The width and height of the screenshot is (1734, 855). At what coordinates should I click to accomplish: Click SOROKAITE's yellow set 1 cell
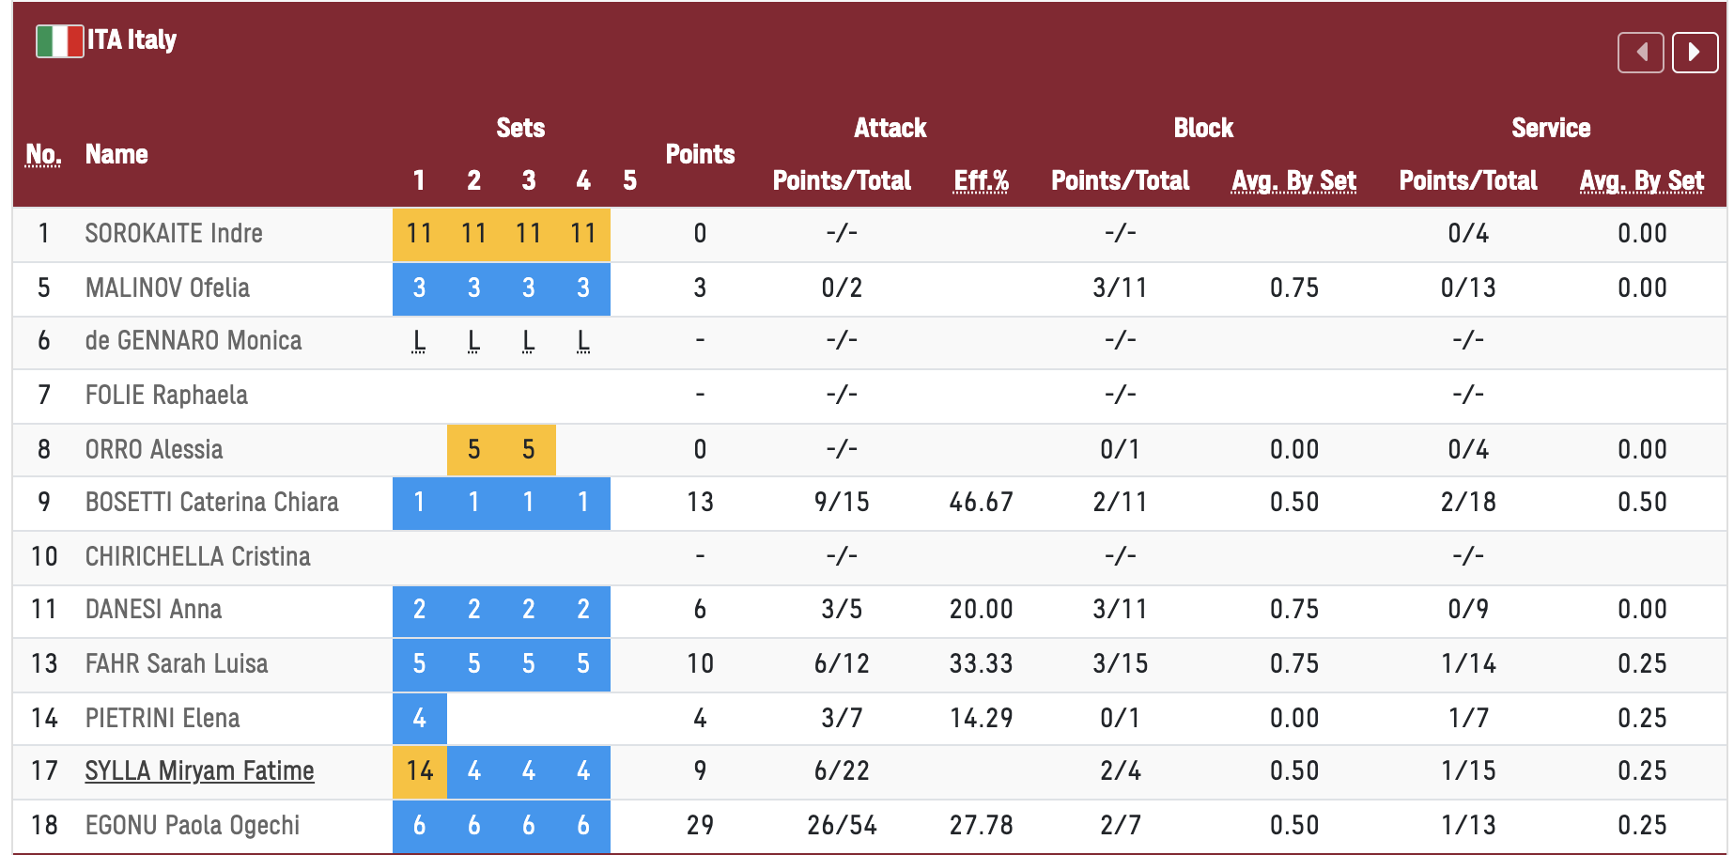tap(419, 234)
